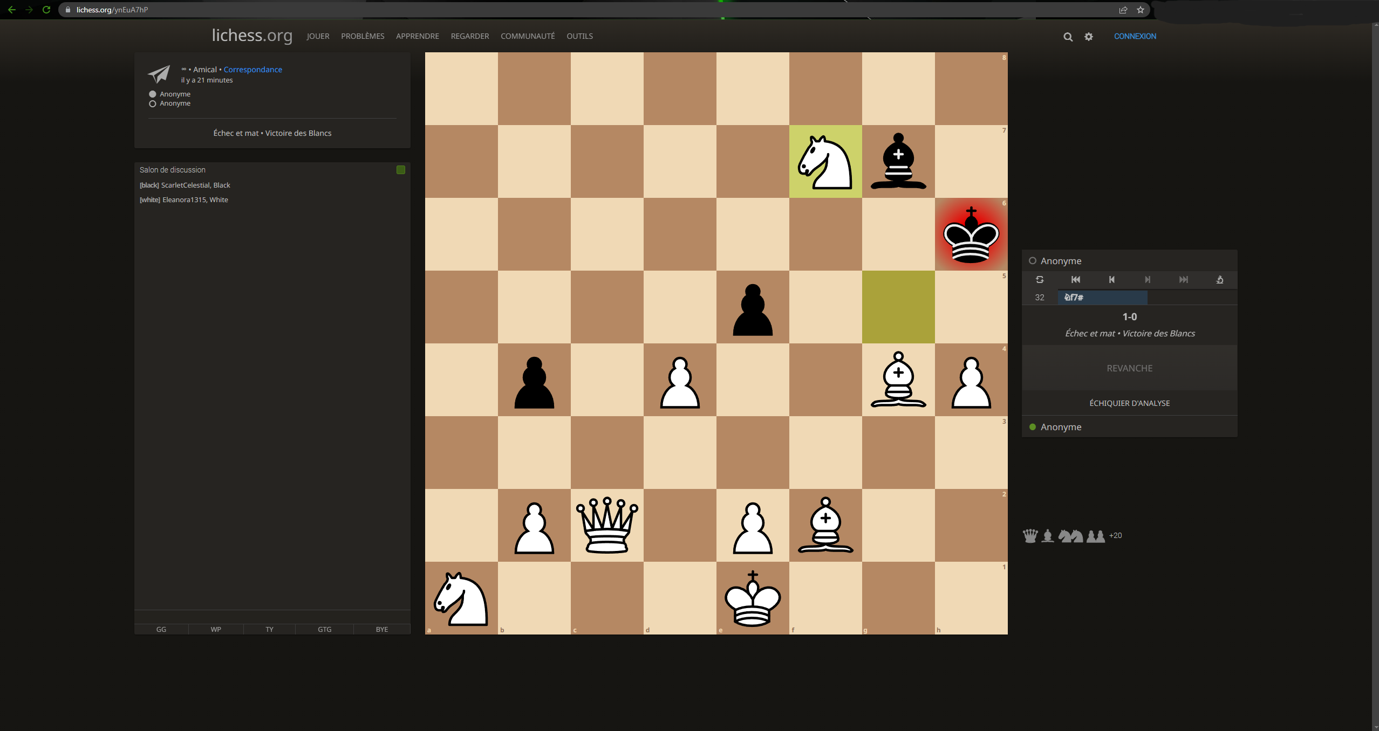Open analysis board microscope icon
The height and width of the screenshot is (731, 1379).
click(x=1219, y=279)
